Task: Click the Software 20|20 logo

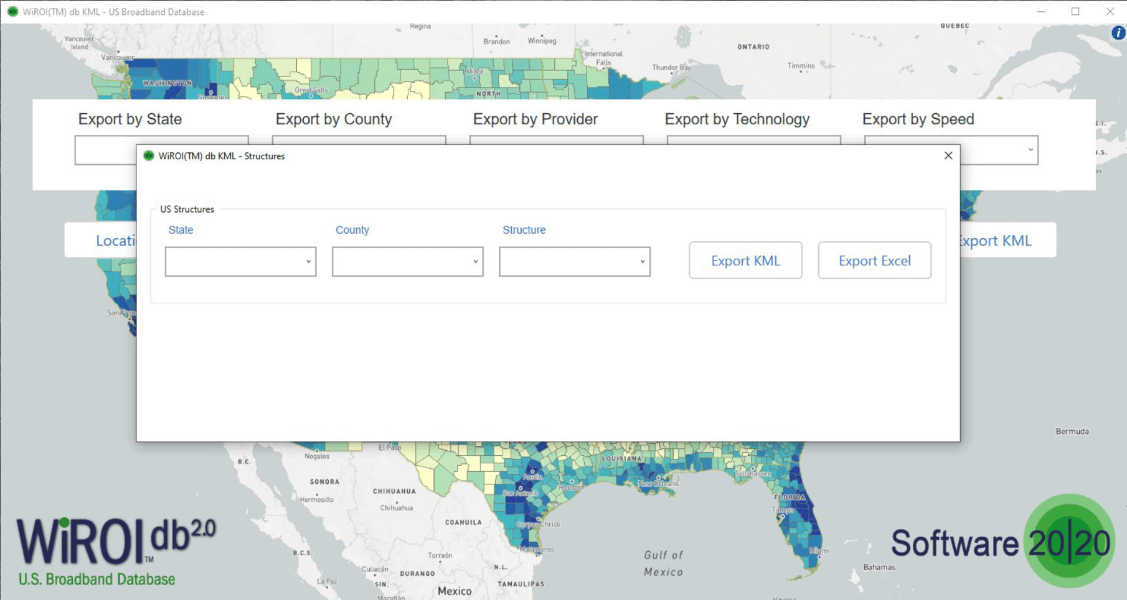Action: (1002, 542)
